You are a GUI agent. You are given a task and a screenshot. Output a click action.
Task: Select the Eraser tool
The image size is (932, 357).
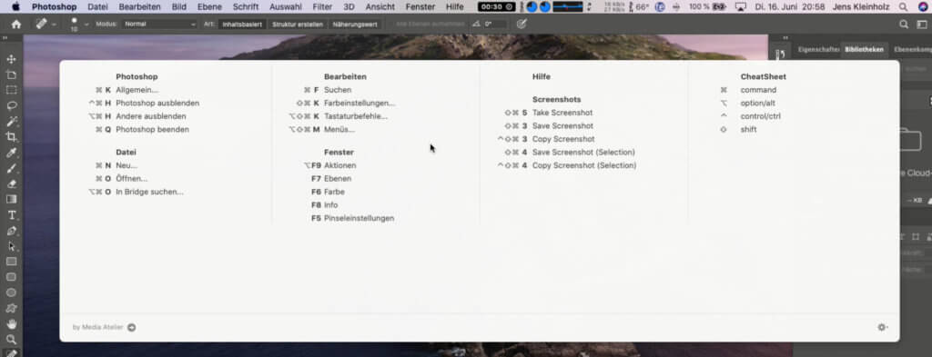[x=11, y=183]
